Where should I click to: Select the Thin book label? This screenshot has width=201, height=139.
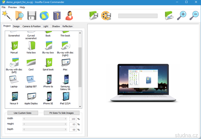click(x=65, y=36)
